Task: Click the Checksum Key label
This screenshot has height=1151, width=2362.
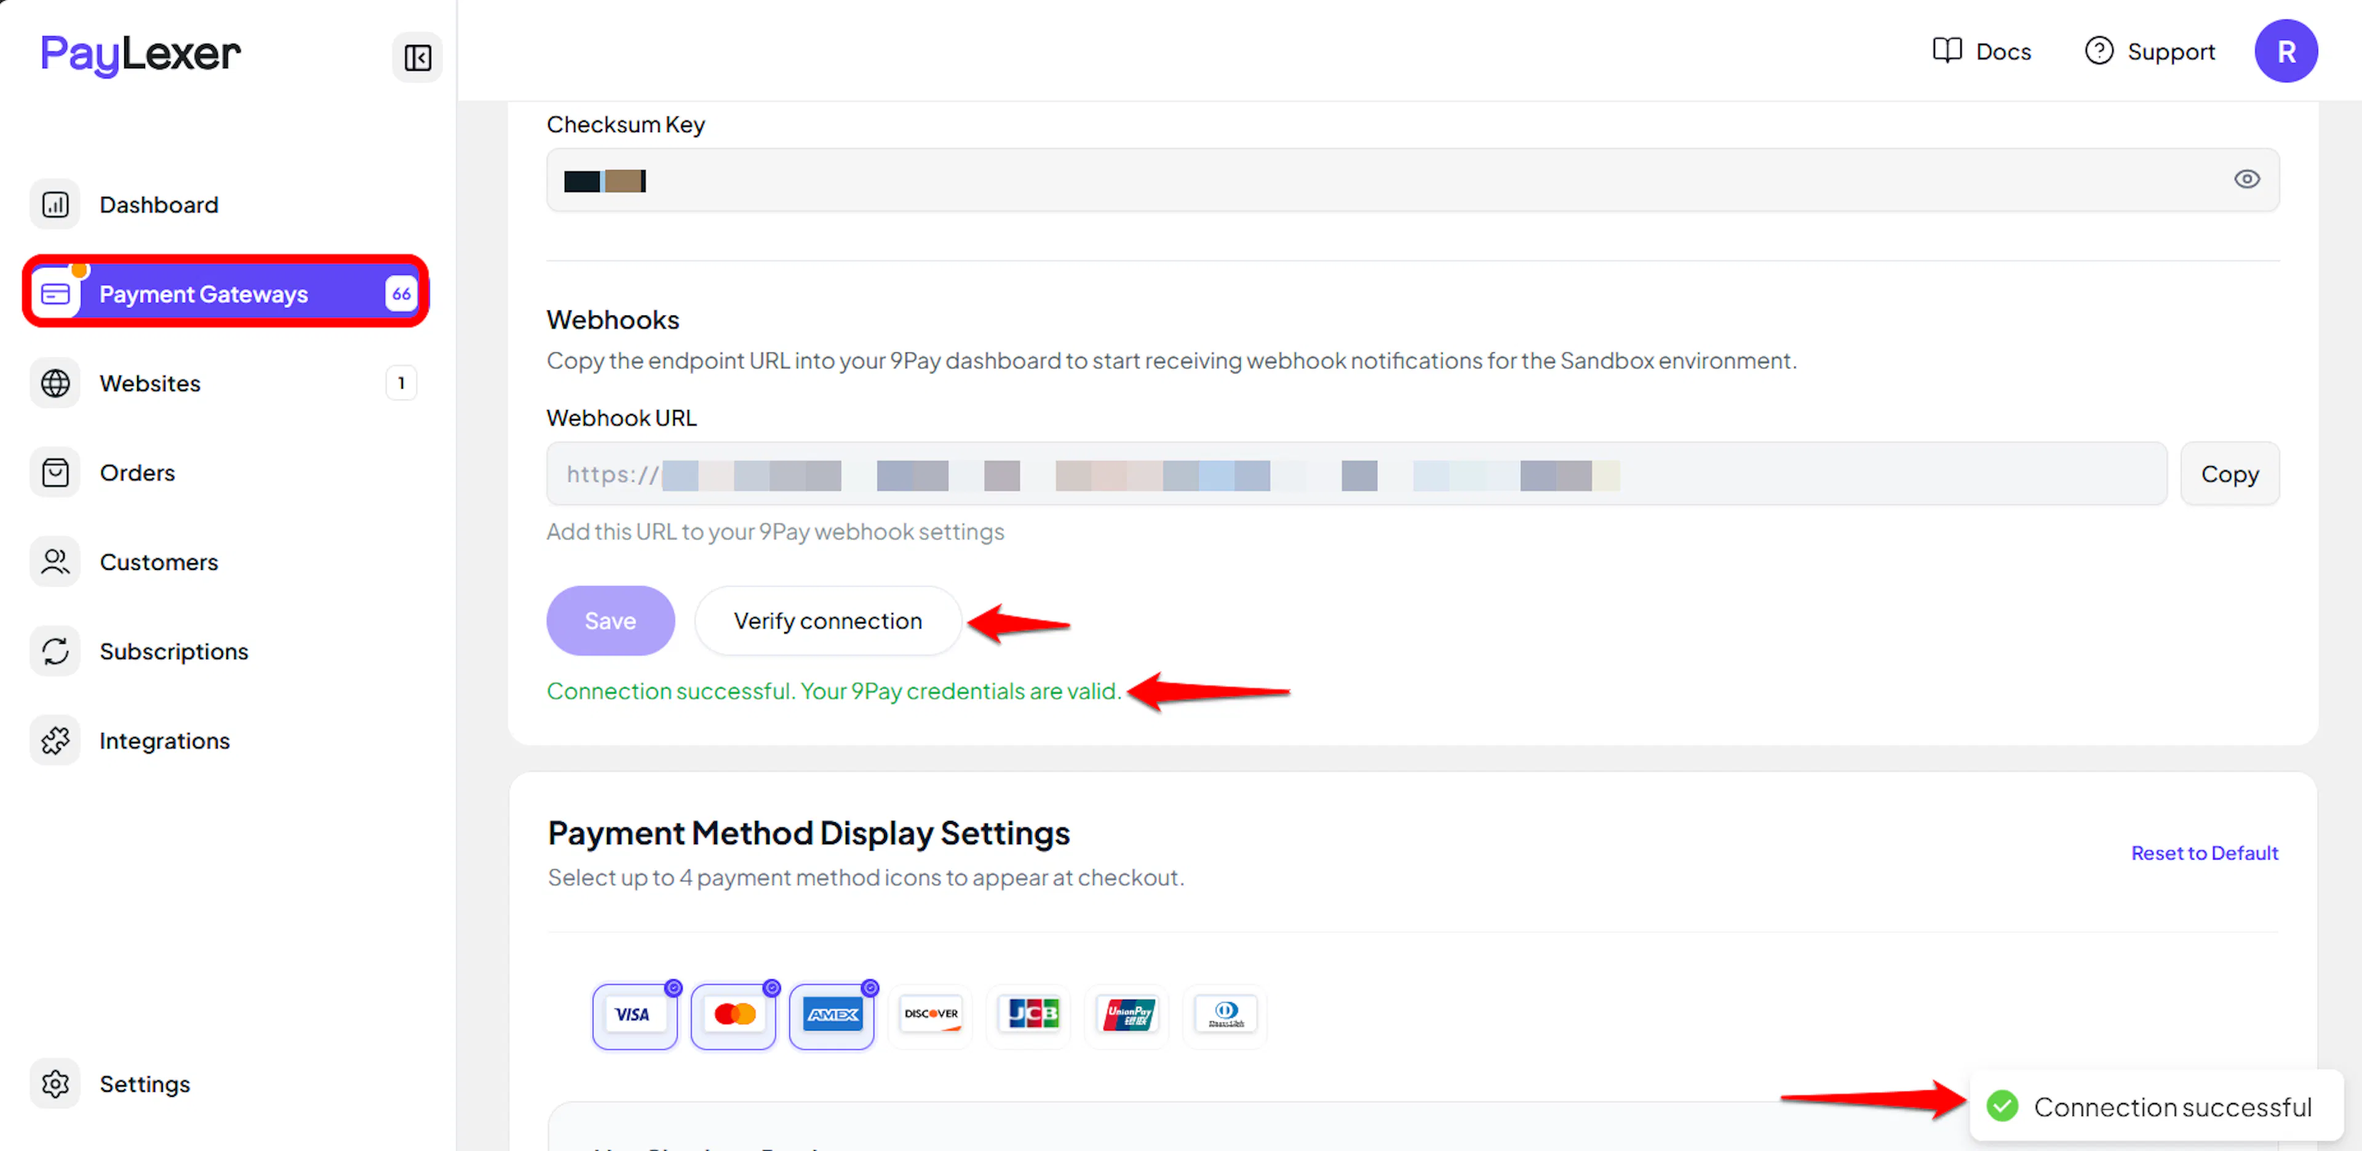Action: point(626,125)
